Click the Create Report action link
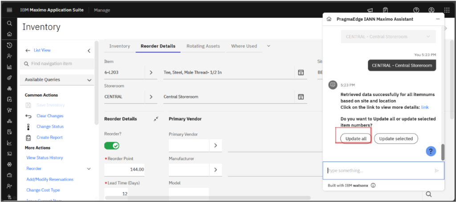The height and width of the screenshot is (202, 456). click(x=49, y=137)
